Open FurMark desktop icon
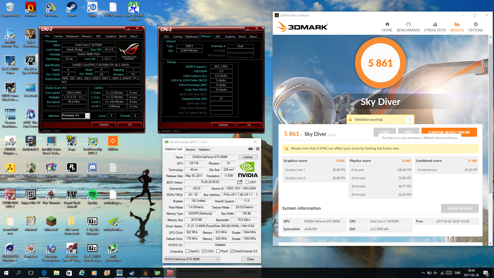The width and height of the screenshot is (494, 278). 31,9
